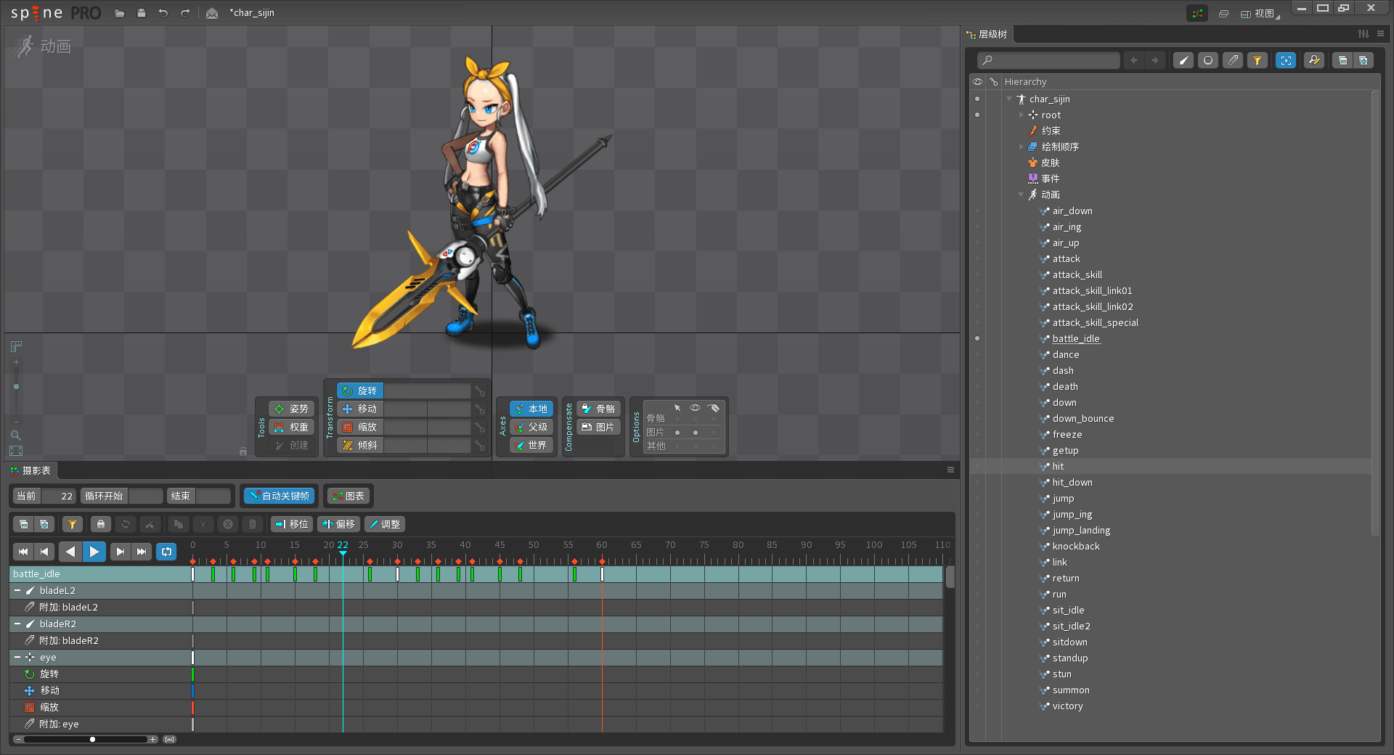
Task: Select the victory animation
Action: point(1067,706)
